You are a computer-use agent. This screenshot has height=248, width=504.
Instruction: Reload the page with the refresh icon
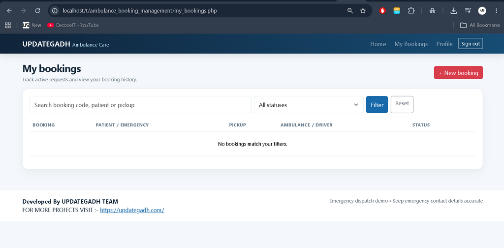[x=37, y=11]
